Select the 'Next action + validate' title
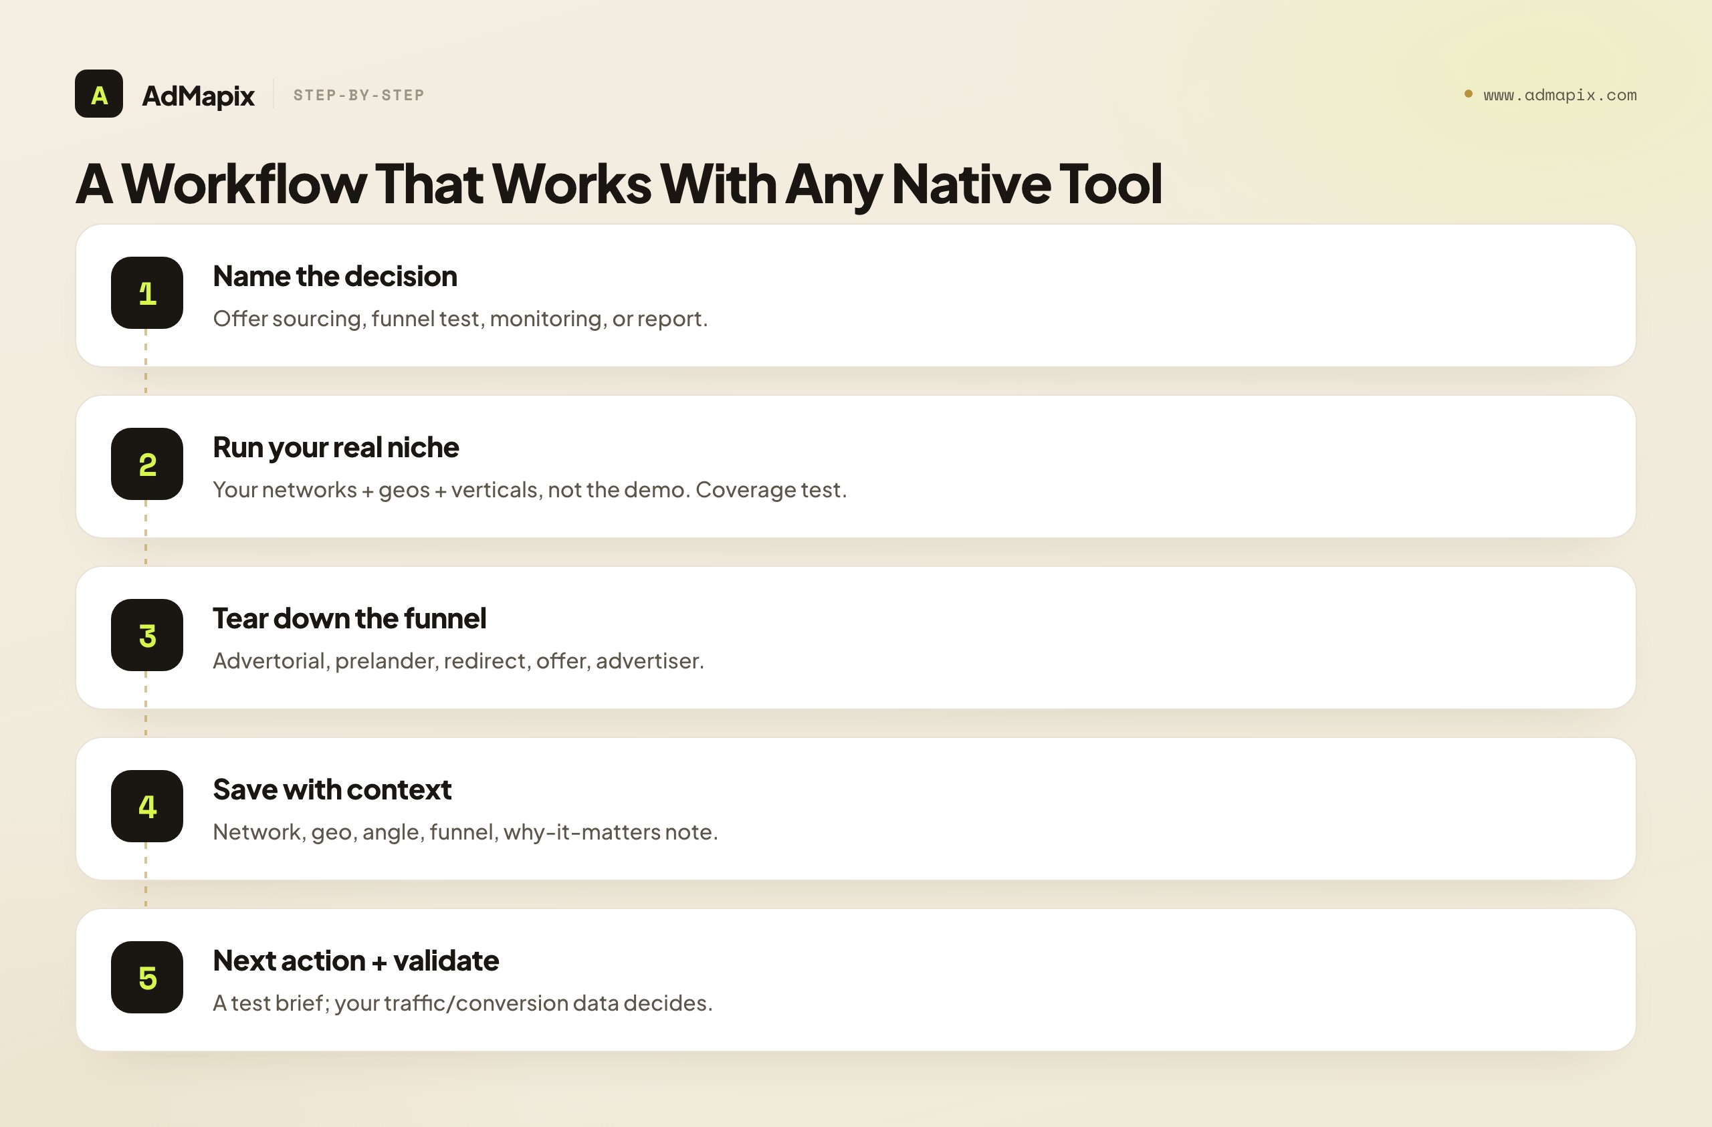Viewport: 1712px width, 1127px height. click(x=355, y=961)
